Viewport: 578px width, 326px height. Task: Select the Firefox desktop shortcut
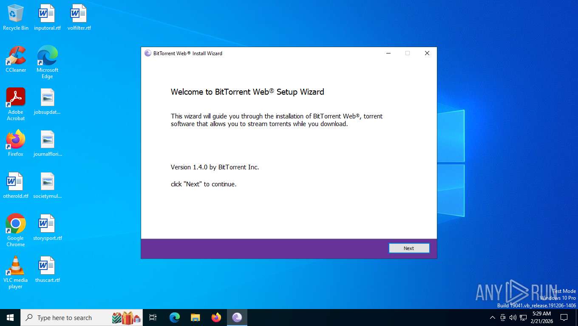[x=16, y=143]
